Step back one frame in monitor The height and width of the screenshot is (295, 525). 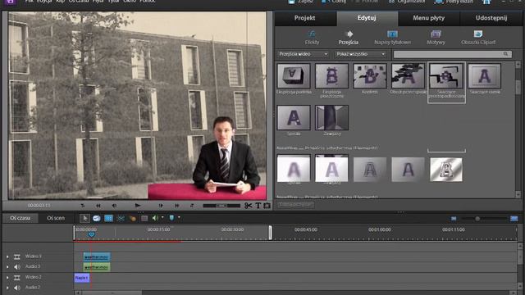pos(114,206)
